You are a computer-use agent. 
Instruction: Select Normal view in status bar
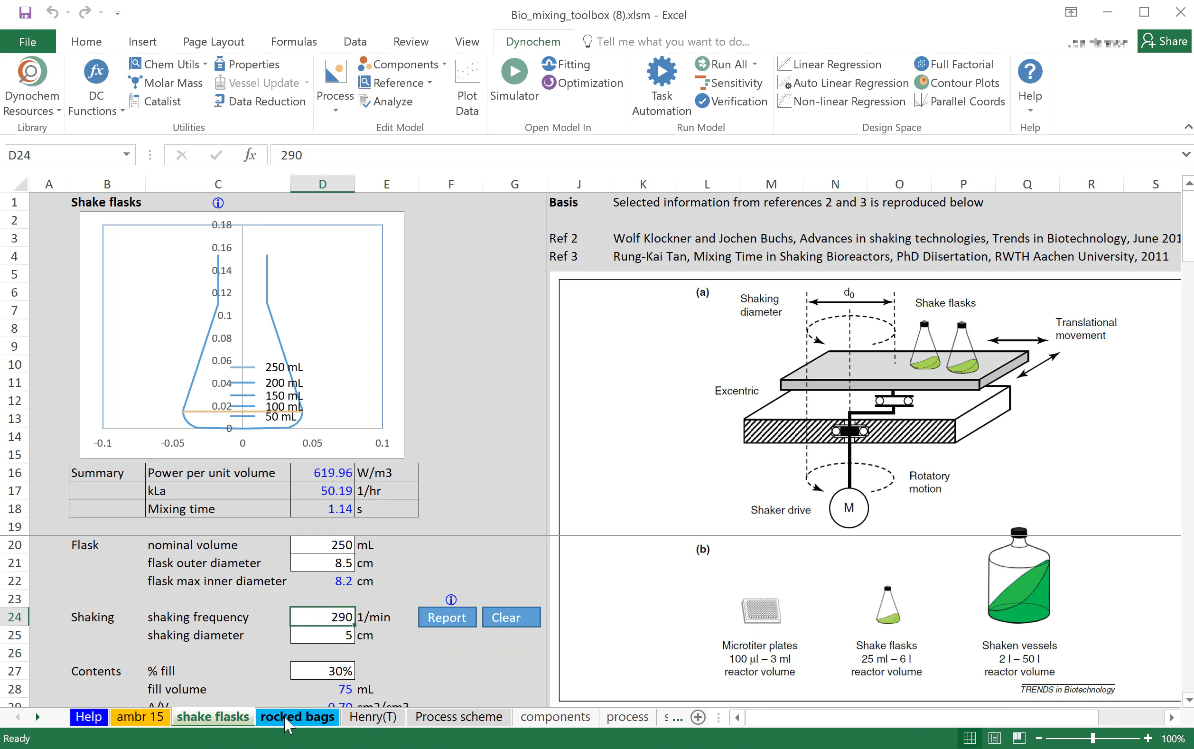click(970, 738)
